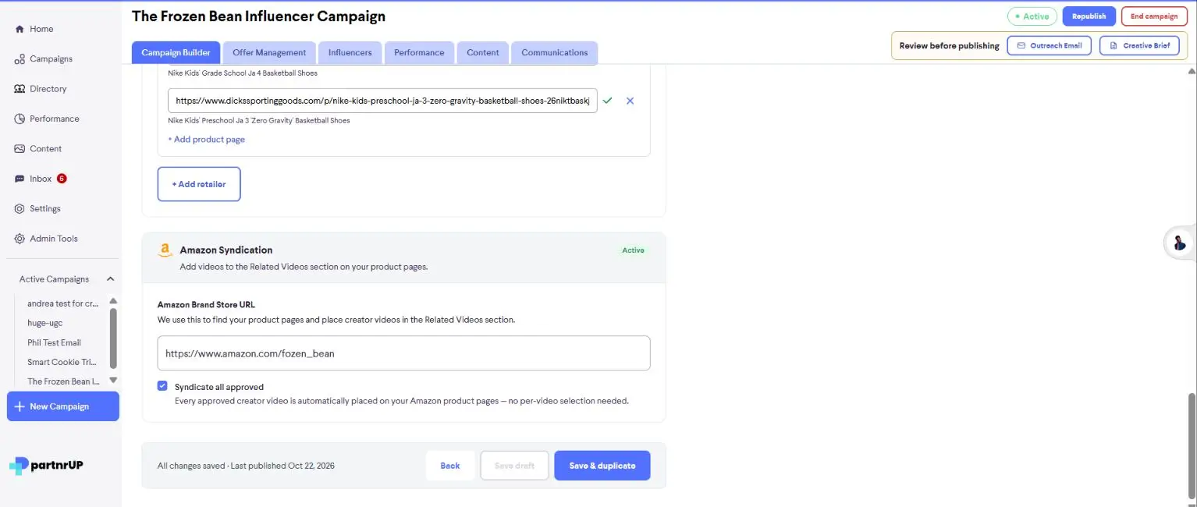This screenshot has height=507, width=1197.
Task: Click the 'Amazon Syndication' heading text
Action: [x=226, y=250]
